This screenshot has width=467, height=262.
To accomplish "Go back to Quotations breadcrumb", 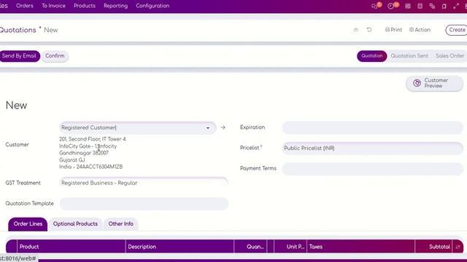I will [x=18, y=30].
